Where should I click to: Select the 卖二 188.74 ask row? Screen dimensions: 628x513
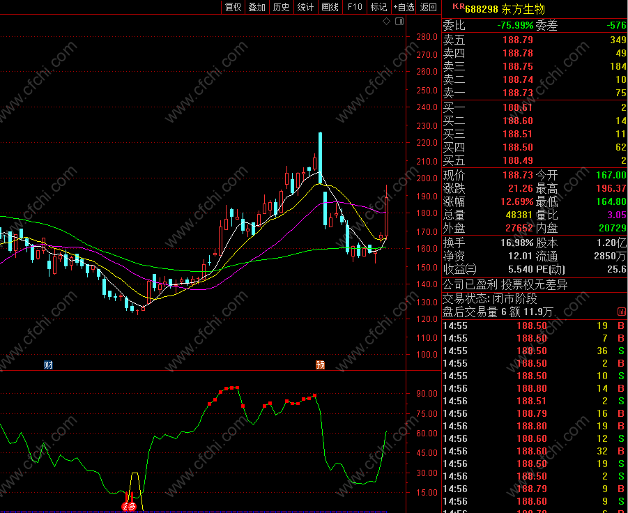point(535,79)
